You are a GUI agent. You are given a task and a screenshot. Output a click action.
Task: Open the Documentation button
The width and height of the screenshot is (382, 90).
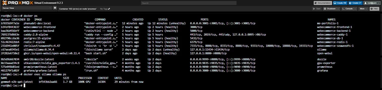tap(323, 3)
